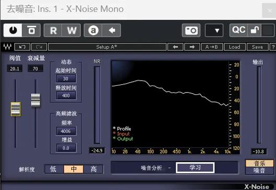Screen dimensions: 276x190
Task: Click the X-Noise logo text
Action: (257, 187)
